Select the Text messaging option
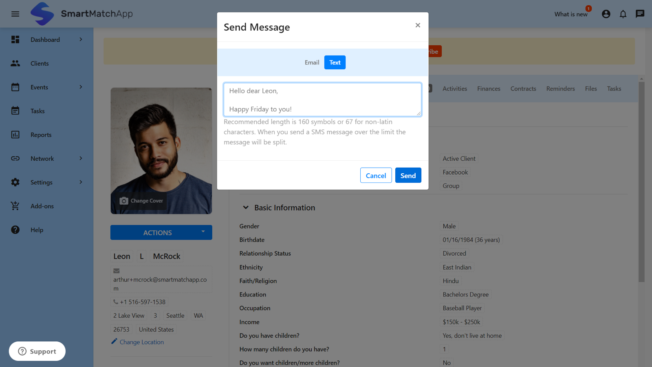The height and width of the screenshot is (367, 652). (335, 62)
